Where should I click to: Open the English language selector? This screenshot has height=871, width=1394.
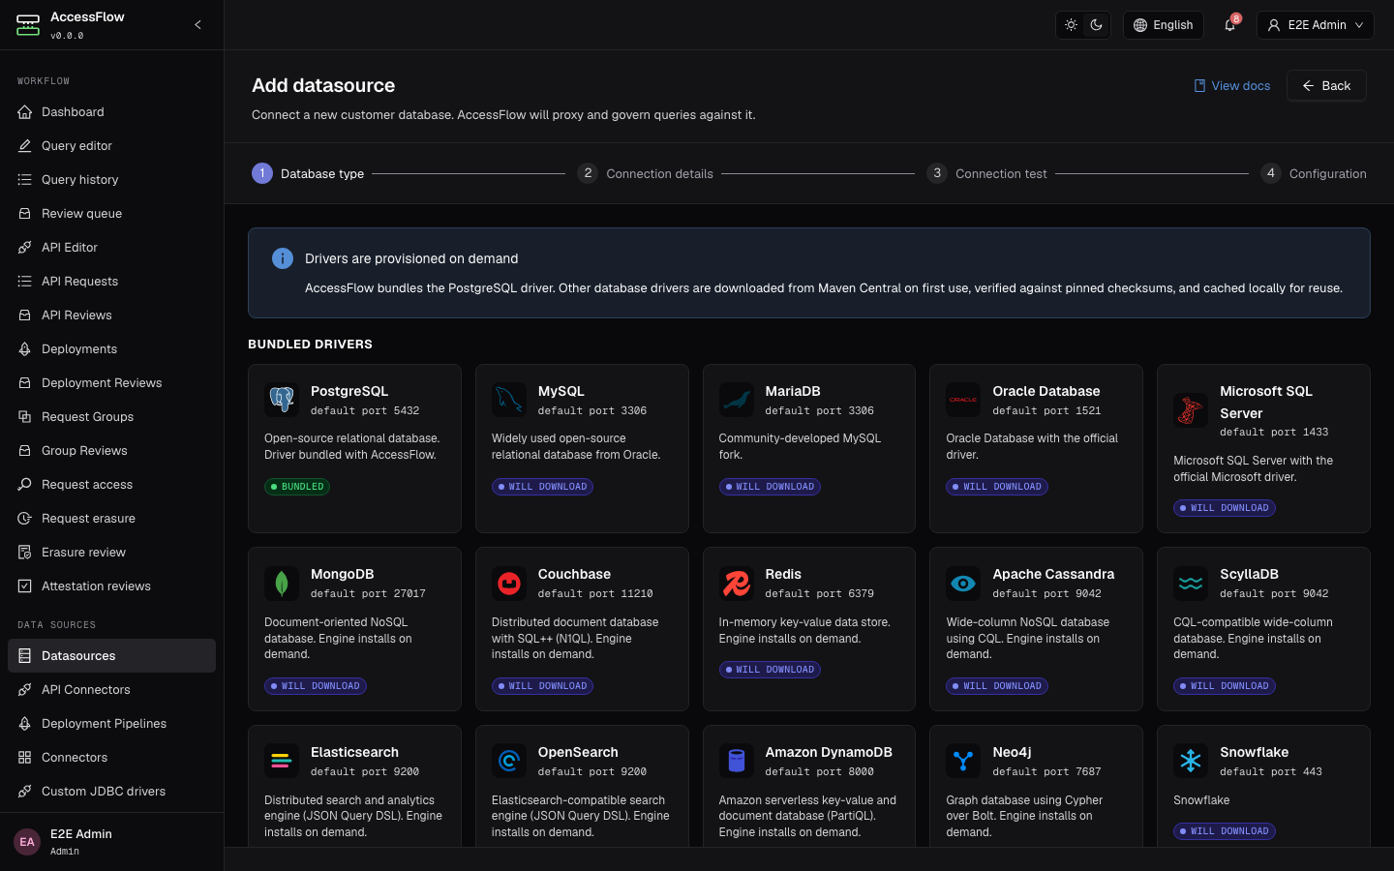coord(1163,25)
